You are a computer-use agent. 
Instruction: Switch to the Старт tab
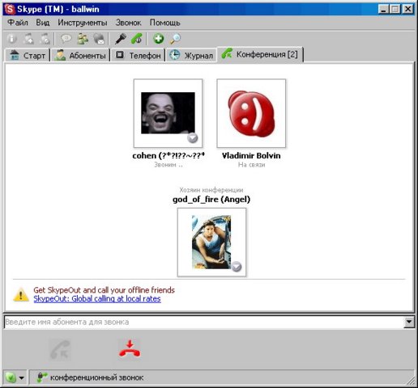click(x=28, y=55)
